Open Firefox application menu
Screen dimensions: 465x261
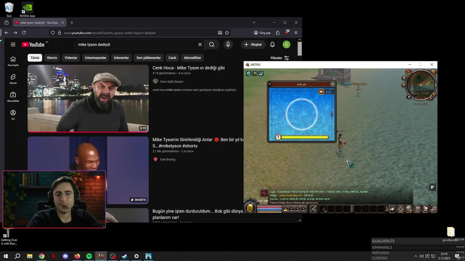coord(296,33)
